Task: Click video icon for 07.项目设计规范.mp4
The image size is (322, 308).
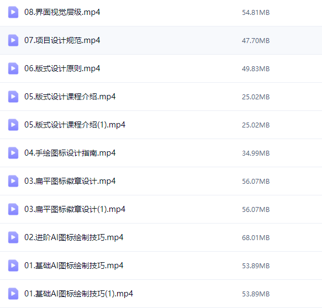Action: pyautogui.click(x=13, y=40)
